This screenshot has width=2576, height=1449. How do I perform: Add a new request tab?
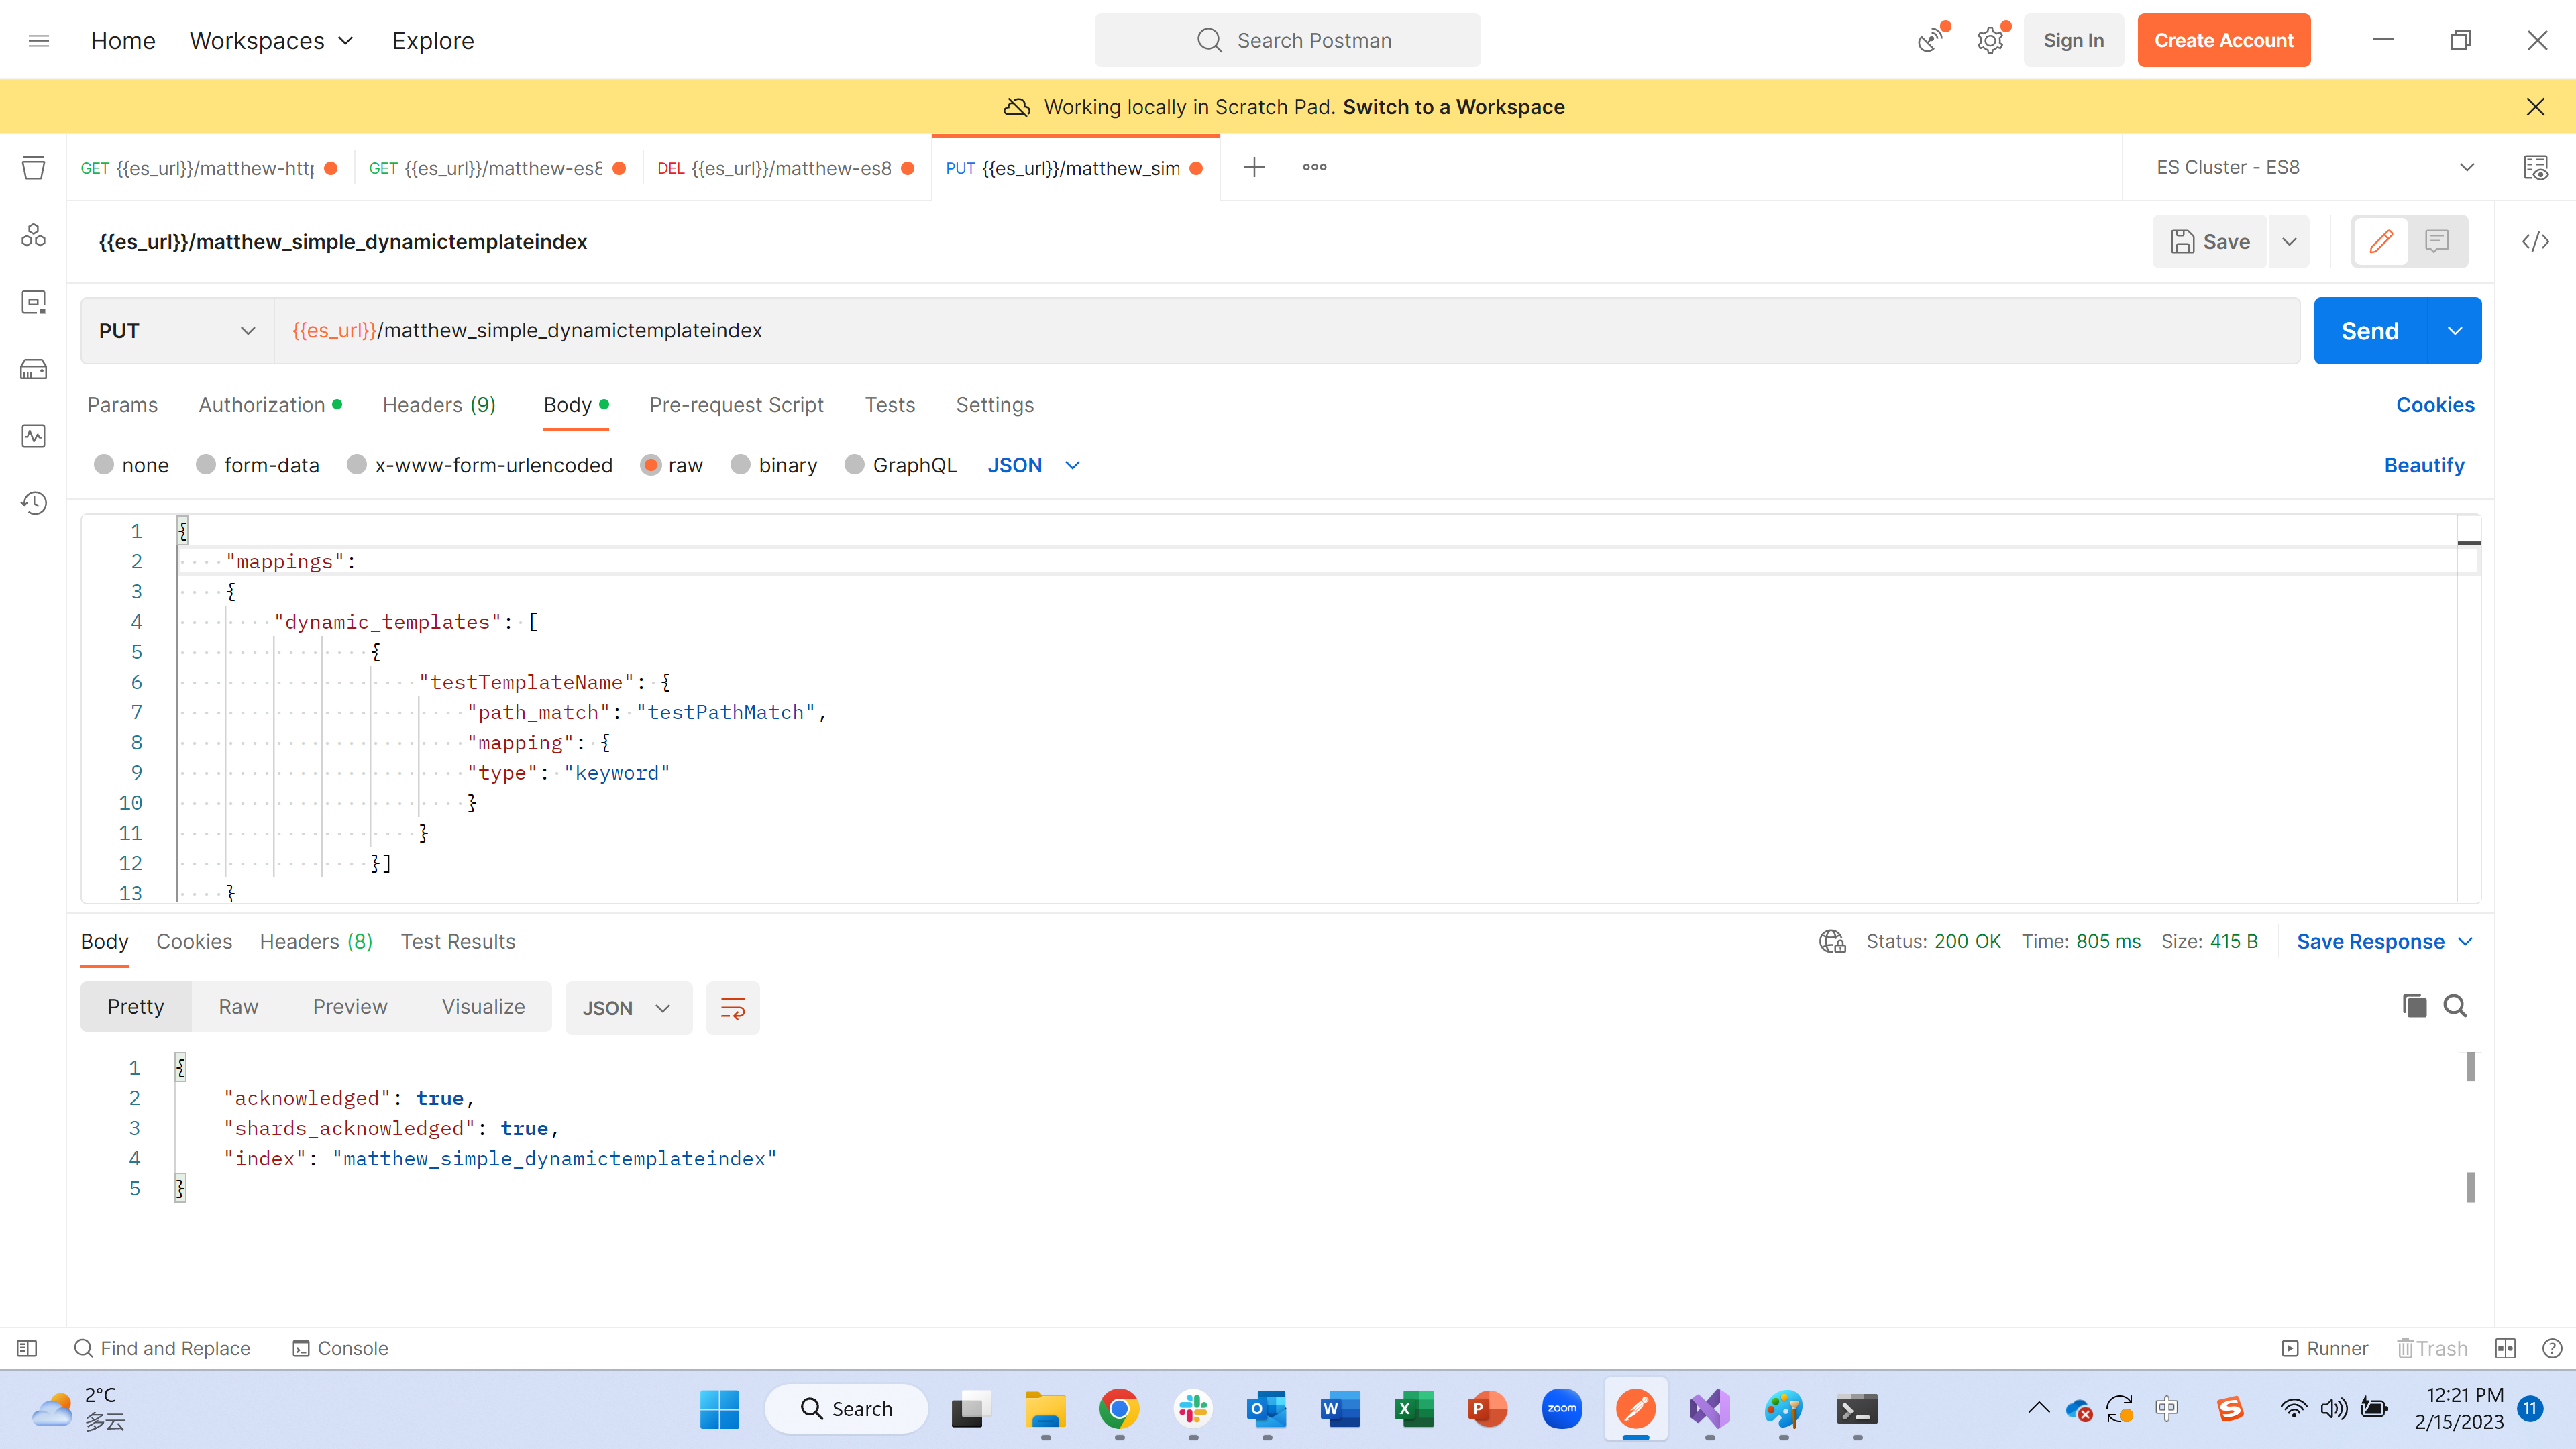1254,167
